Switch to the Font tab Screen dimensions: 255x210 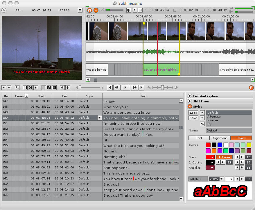pyautogui.click(x=199, y=138)
